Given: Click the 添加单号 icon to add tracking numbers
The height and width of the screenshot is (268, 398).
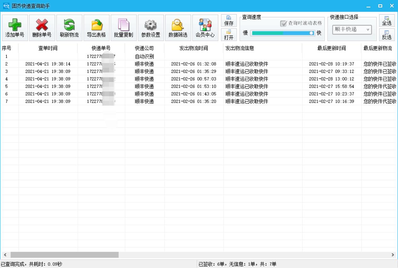Looking at the screenshot, I should [15, 27].
